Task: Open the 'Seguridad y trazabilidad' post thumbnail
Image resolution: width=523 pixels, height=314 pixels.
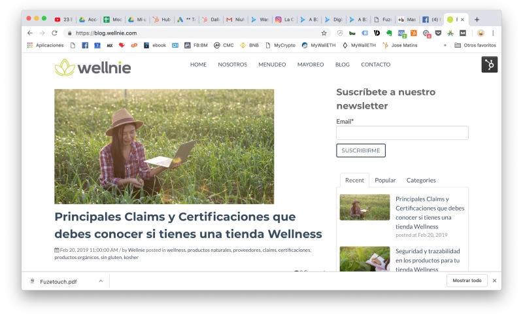Action: coord(365,258)
